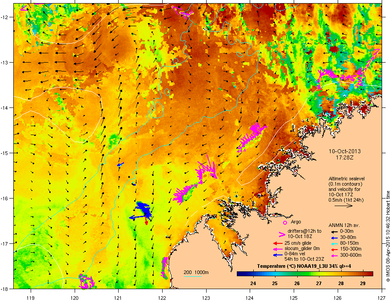
Task: Click the magenta Argo circle legend symbol
Action: coord(285,223)
